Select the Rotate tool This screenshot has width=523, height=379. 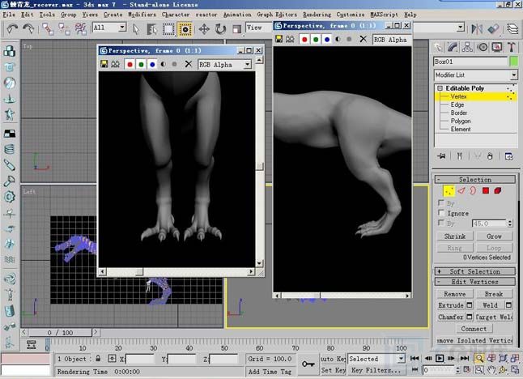[220, 29]
